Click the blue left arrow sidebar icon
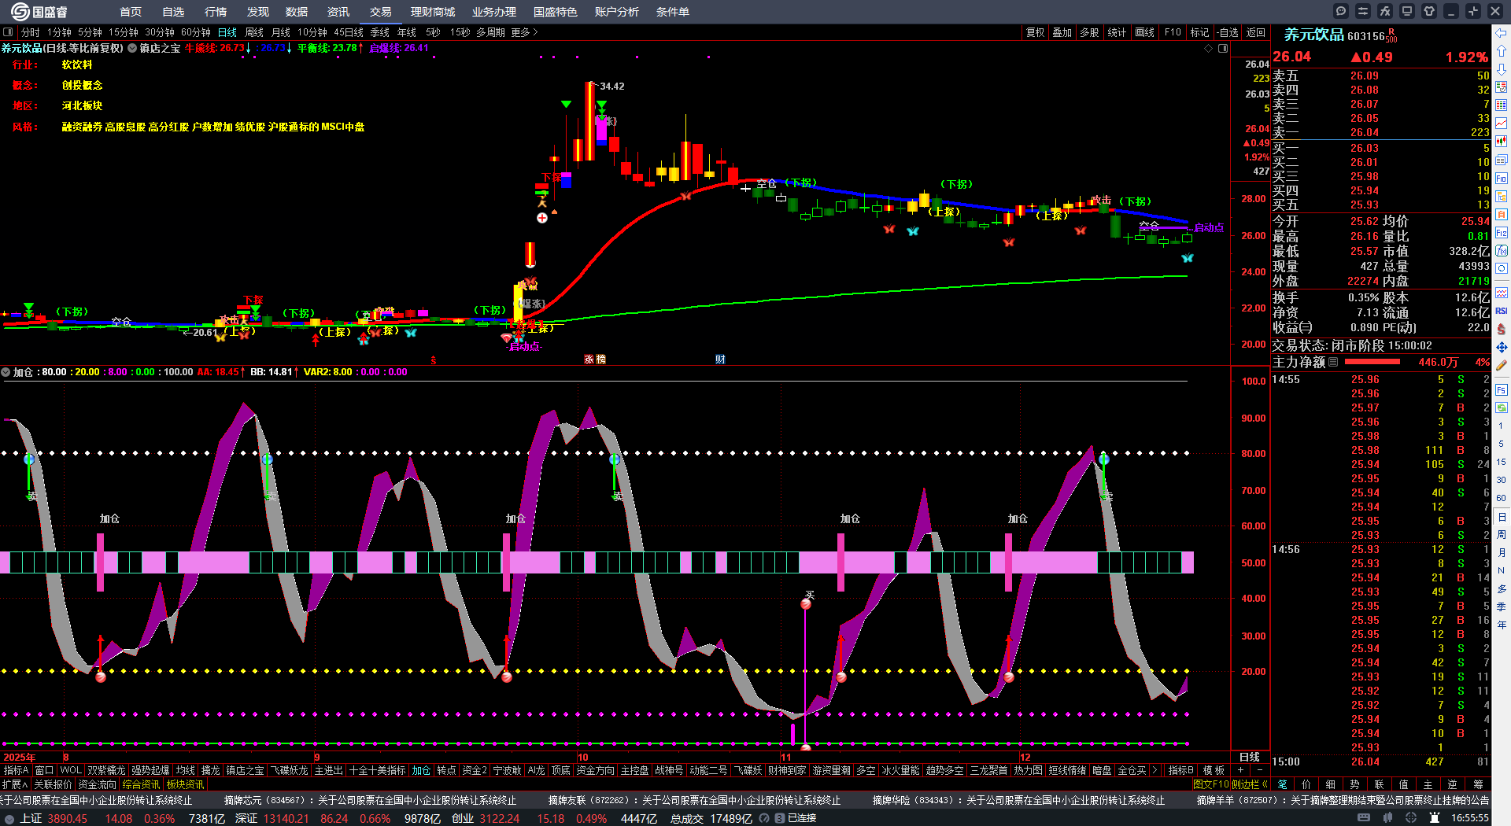 [x=1502, y=33]
